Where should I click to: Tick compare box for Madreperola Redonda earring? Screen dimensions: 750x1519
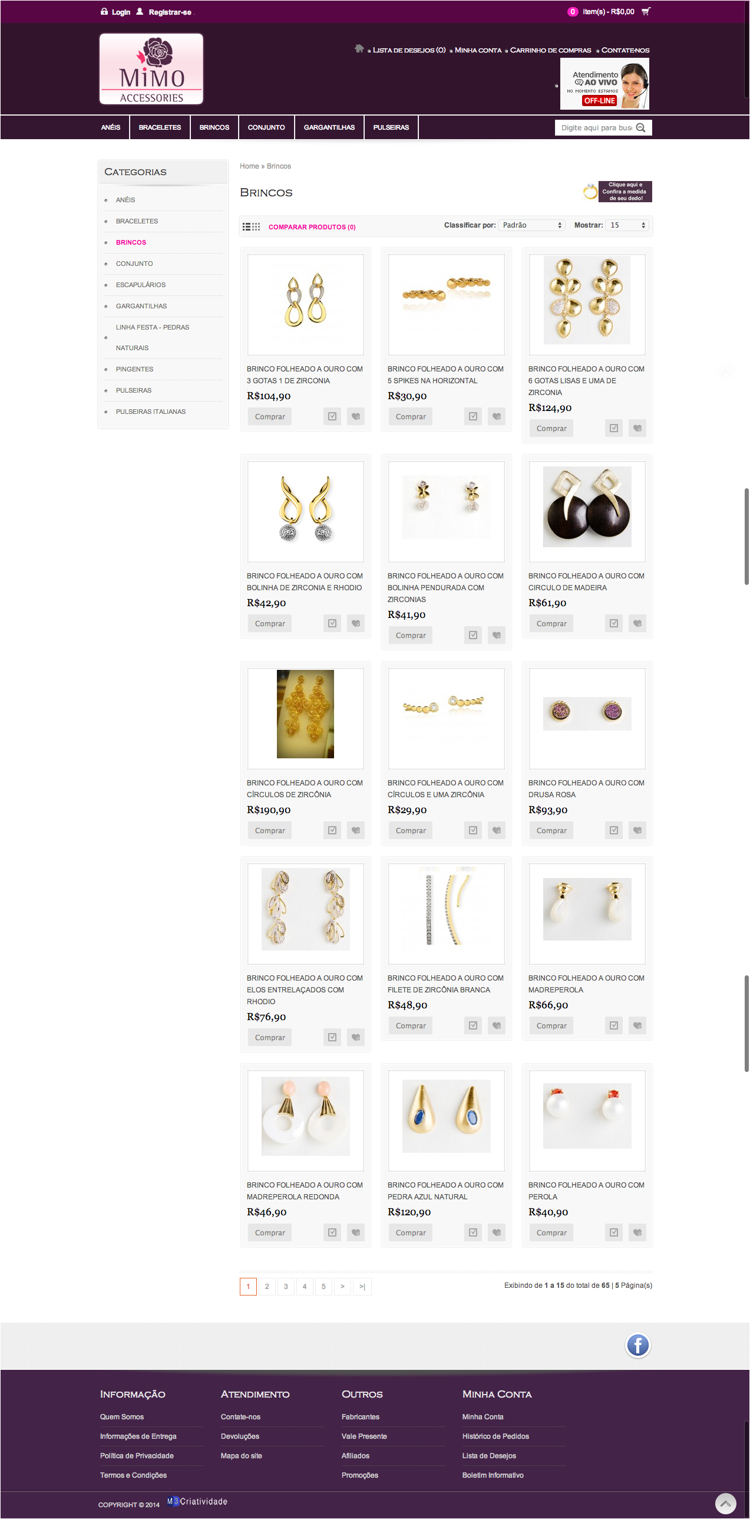point(332,1232)
